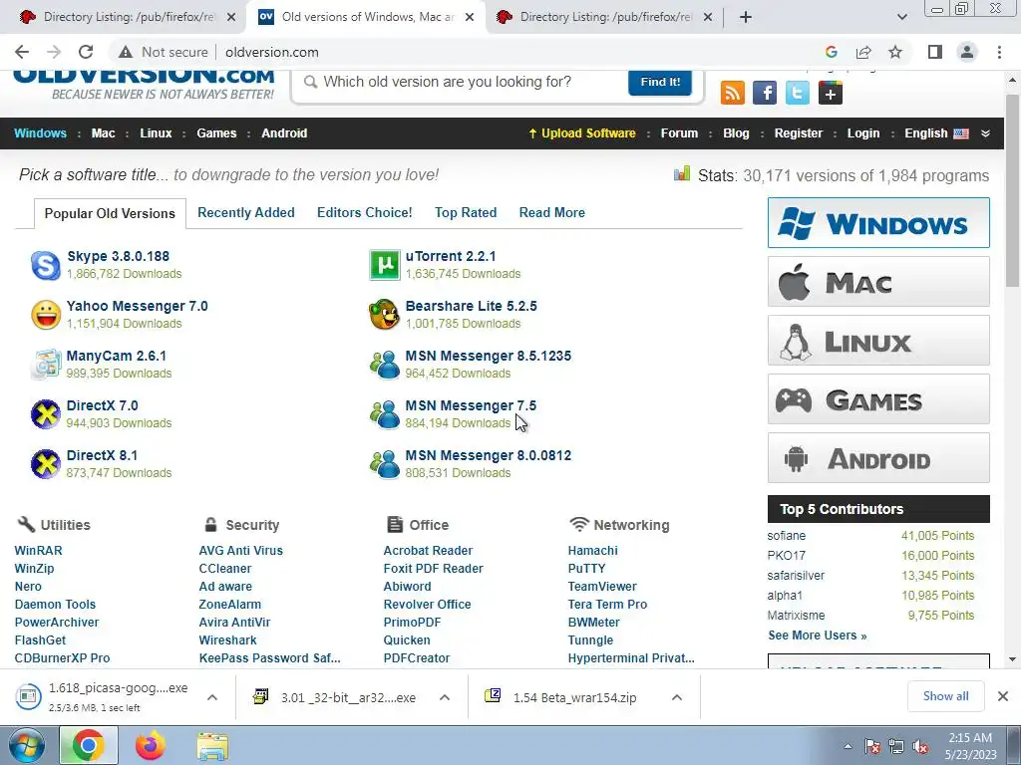This screenshot has height=765, width=1021.
Task: Open the large Android platform banner
Action: pos(878,458)
